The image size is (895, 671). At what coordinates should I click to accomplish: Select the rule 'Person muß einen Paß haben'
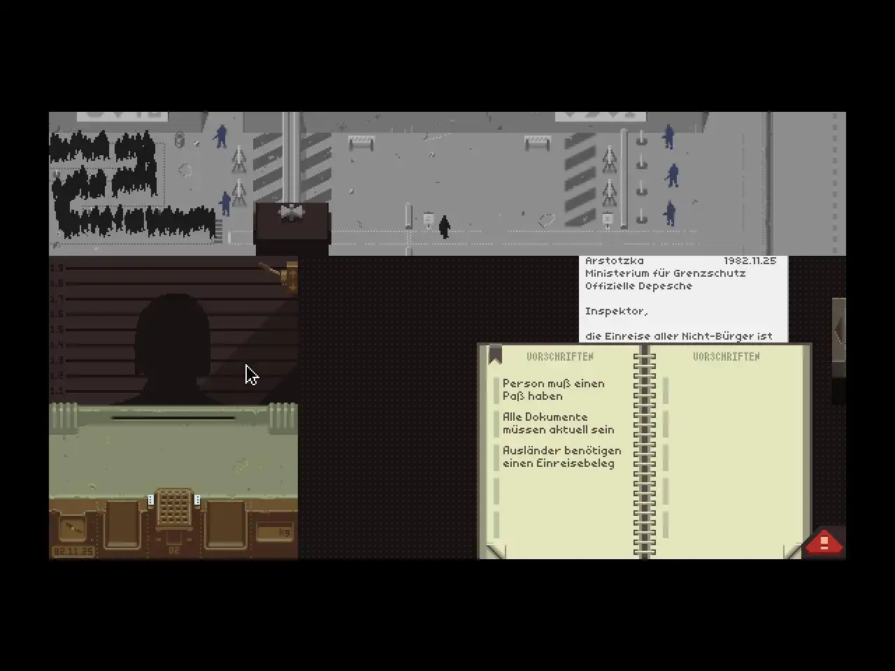[x=554, y=390]
